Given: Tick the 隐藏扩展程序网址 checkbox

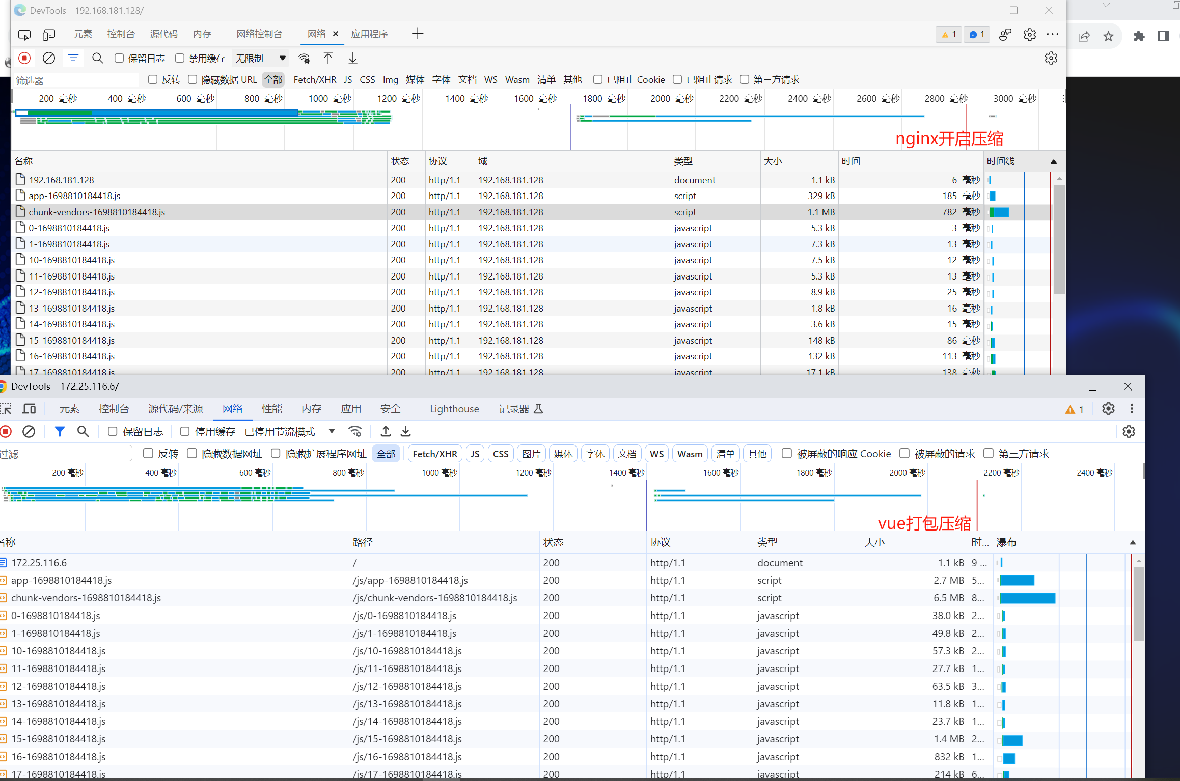Looking at the screenshot, I should pyautogui.click(x=276, y=453).
